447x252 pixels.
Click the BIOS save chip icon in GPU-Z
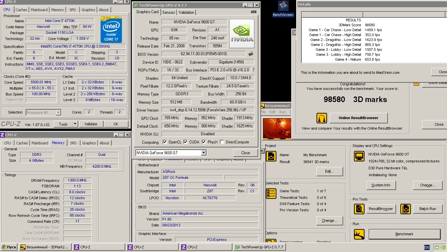(x=251, y=54)
